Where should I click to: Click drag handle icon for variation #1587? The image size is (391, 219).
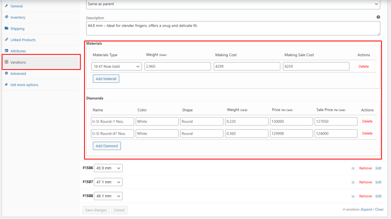click(353, 182)
